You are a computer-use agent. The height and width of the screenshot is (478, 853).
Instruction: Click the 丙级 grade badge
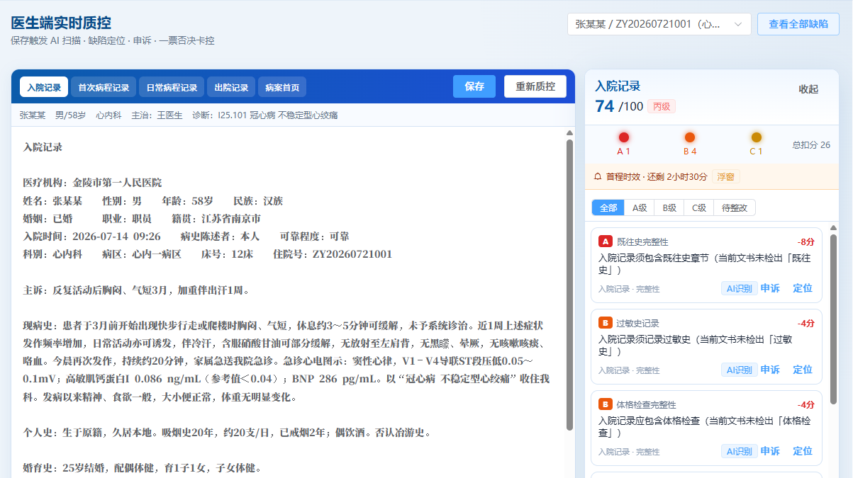pos(661,106)
